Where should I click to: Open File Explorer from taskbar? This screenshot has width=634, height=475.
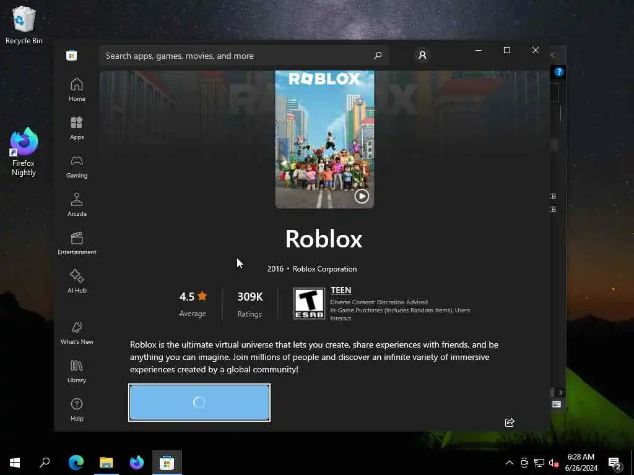[106, 463]
